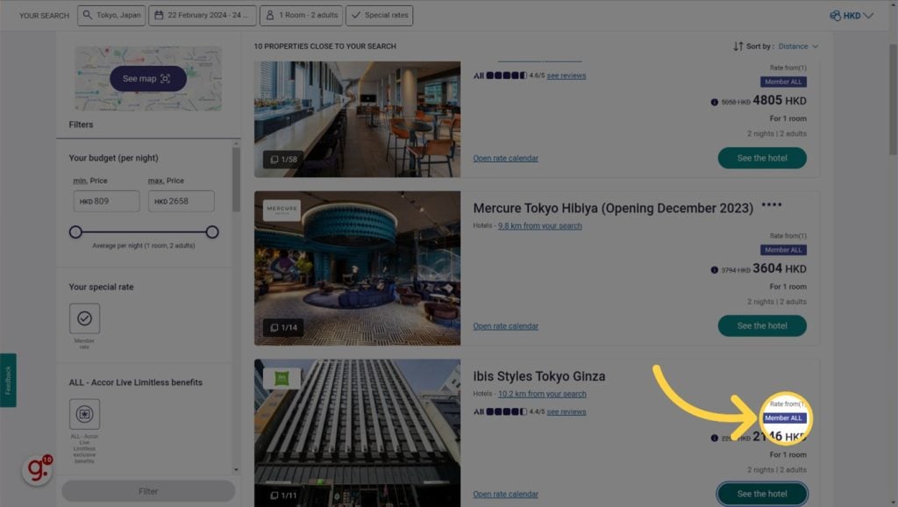The image size is (898, 507).
Task: Click the filters panel scrollbar up arrow
Action: (236, 143)
